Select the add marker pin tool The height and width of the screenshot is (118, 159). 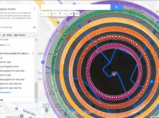pos(60,14)
